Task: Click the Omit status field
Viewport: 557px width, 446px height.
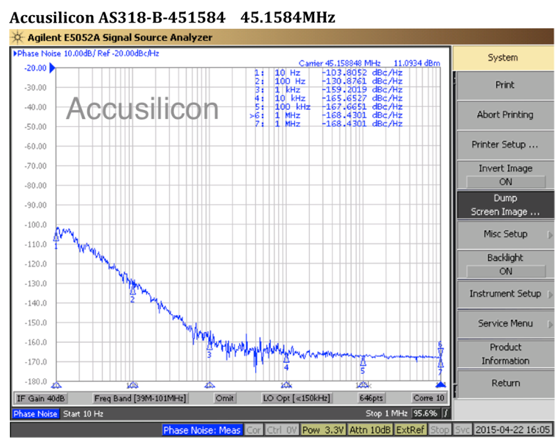Action: coord(224,399)
